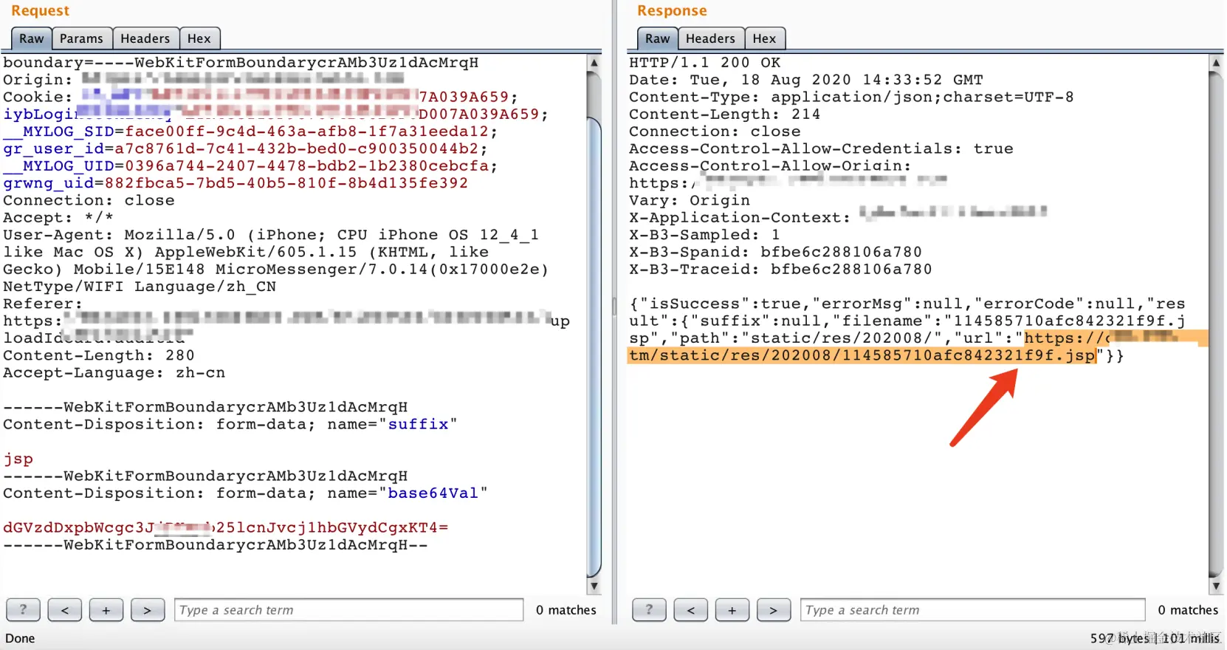Click the 'Accept-Language: zh-cn' header

(114, 373)
